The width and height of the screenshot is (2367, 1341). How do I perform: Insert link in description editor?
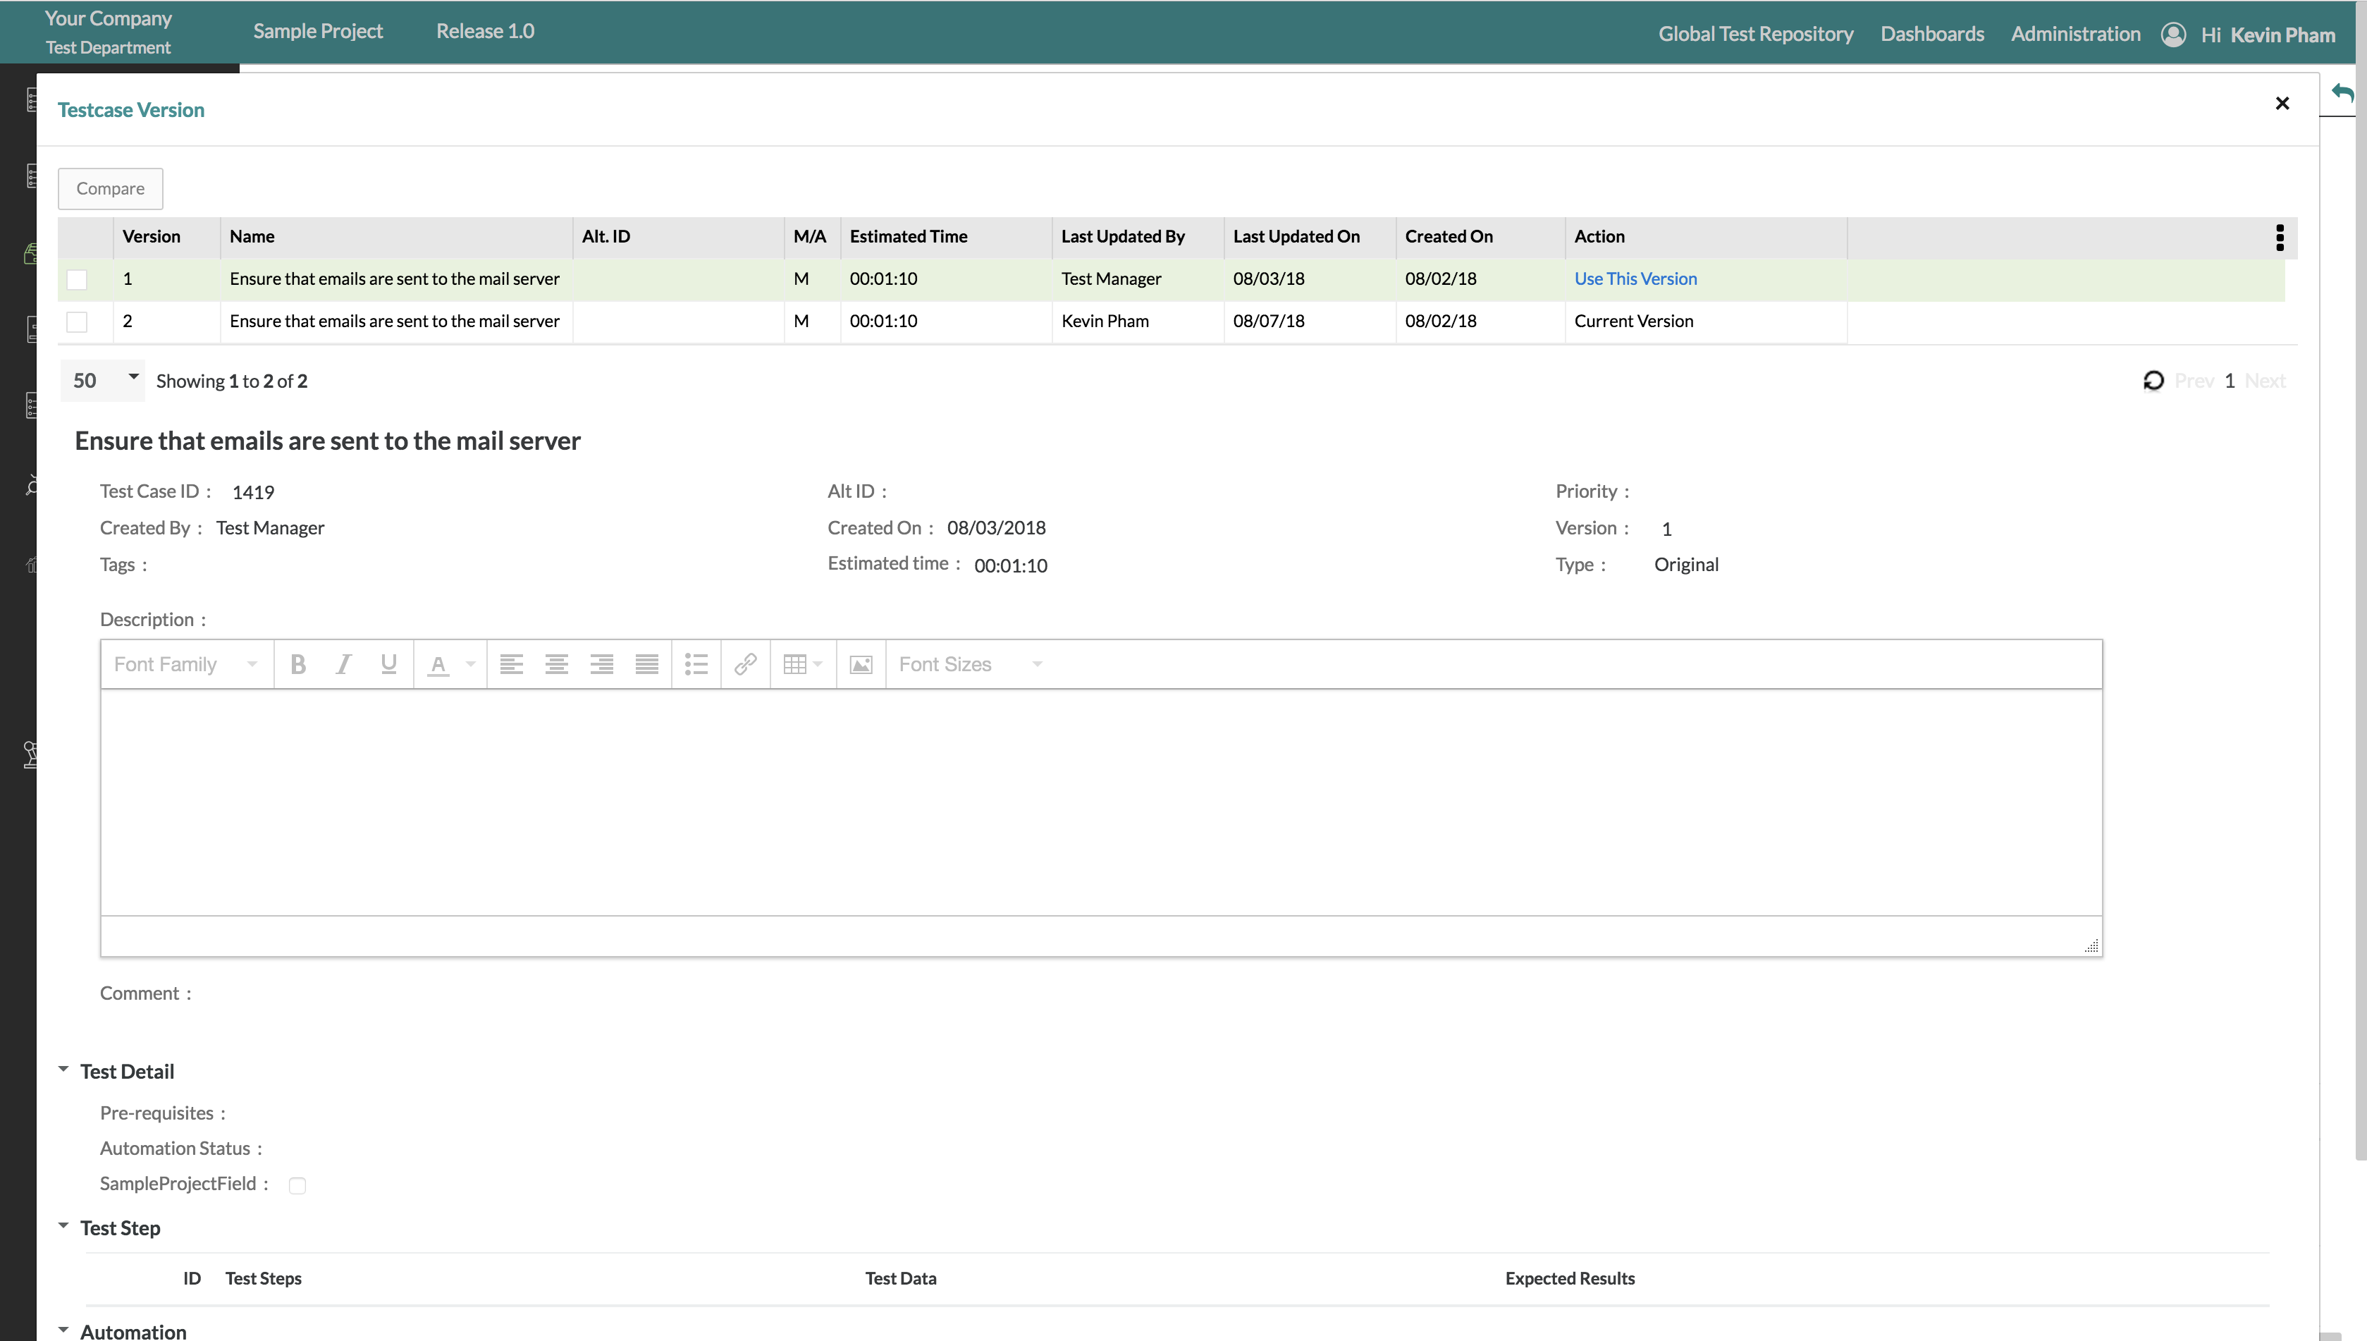click(x=746, y=664)
